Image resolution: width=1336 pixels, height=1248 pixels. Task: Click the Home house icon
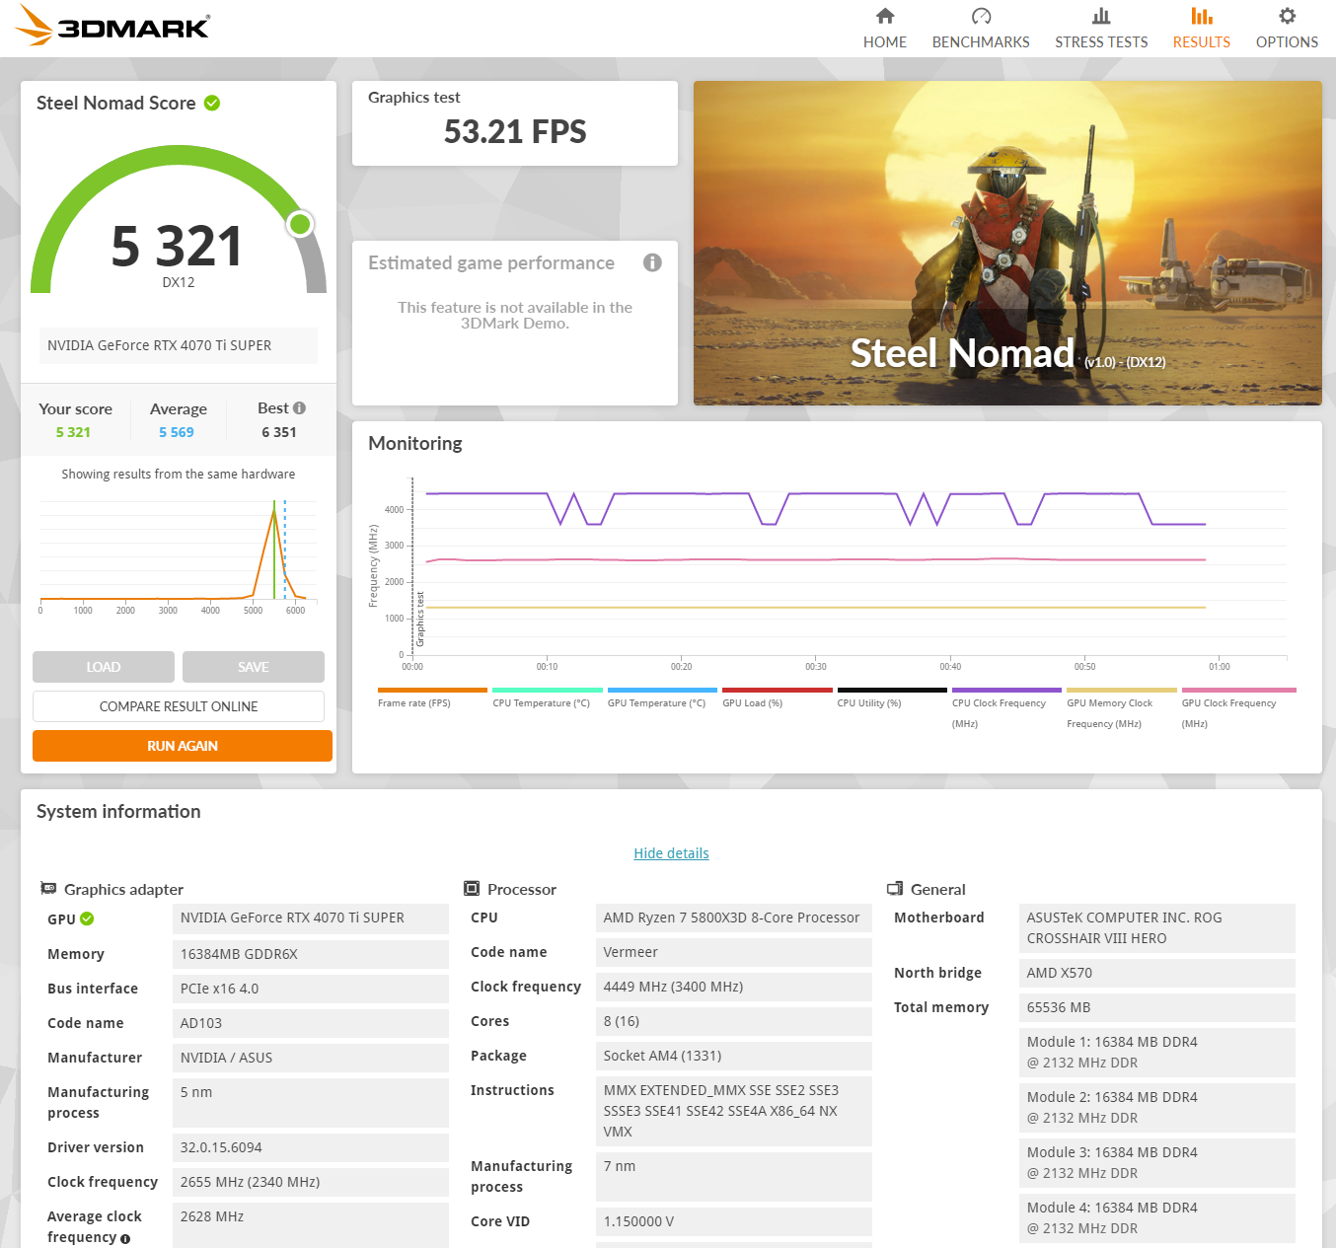(885, 16)
